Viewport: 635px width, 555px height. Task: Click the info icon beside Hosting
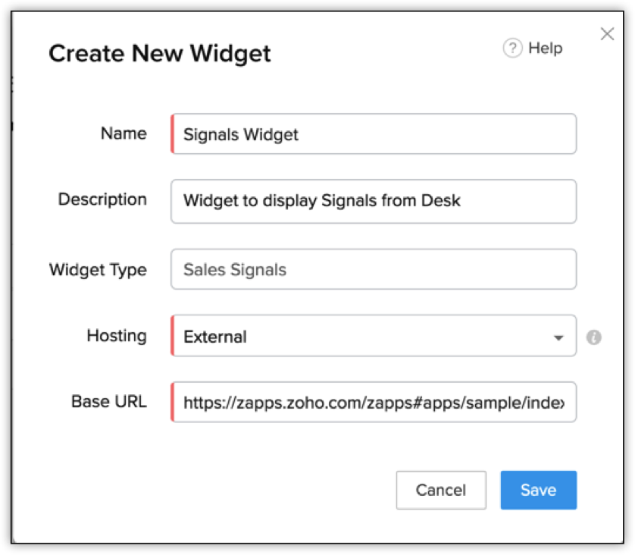point(594,337)
